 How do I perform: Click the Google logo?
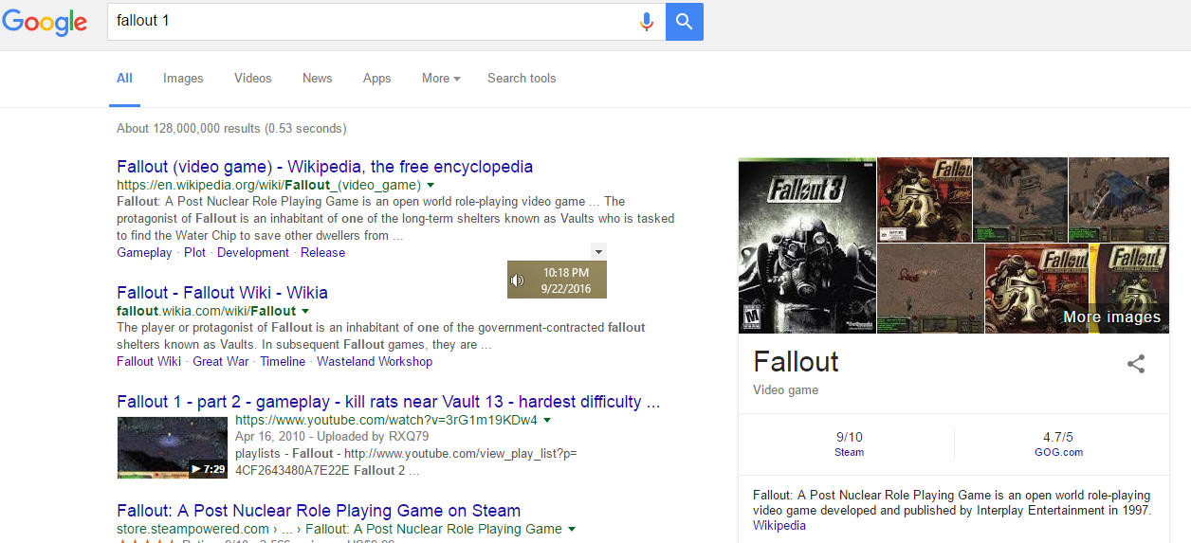[45, 23]
